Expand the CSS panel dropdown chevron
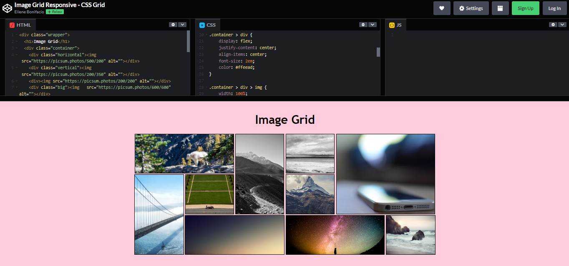The image size is (569, 266). [x=373, y=25]
